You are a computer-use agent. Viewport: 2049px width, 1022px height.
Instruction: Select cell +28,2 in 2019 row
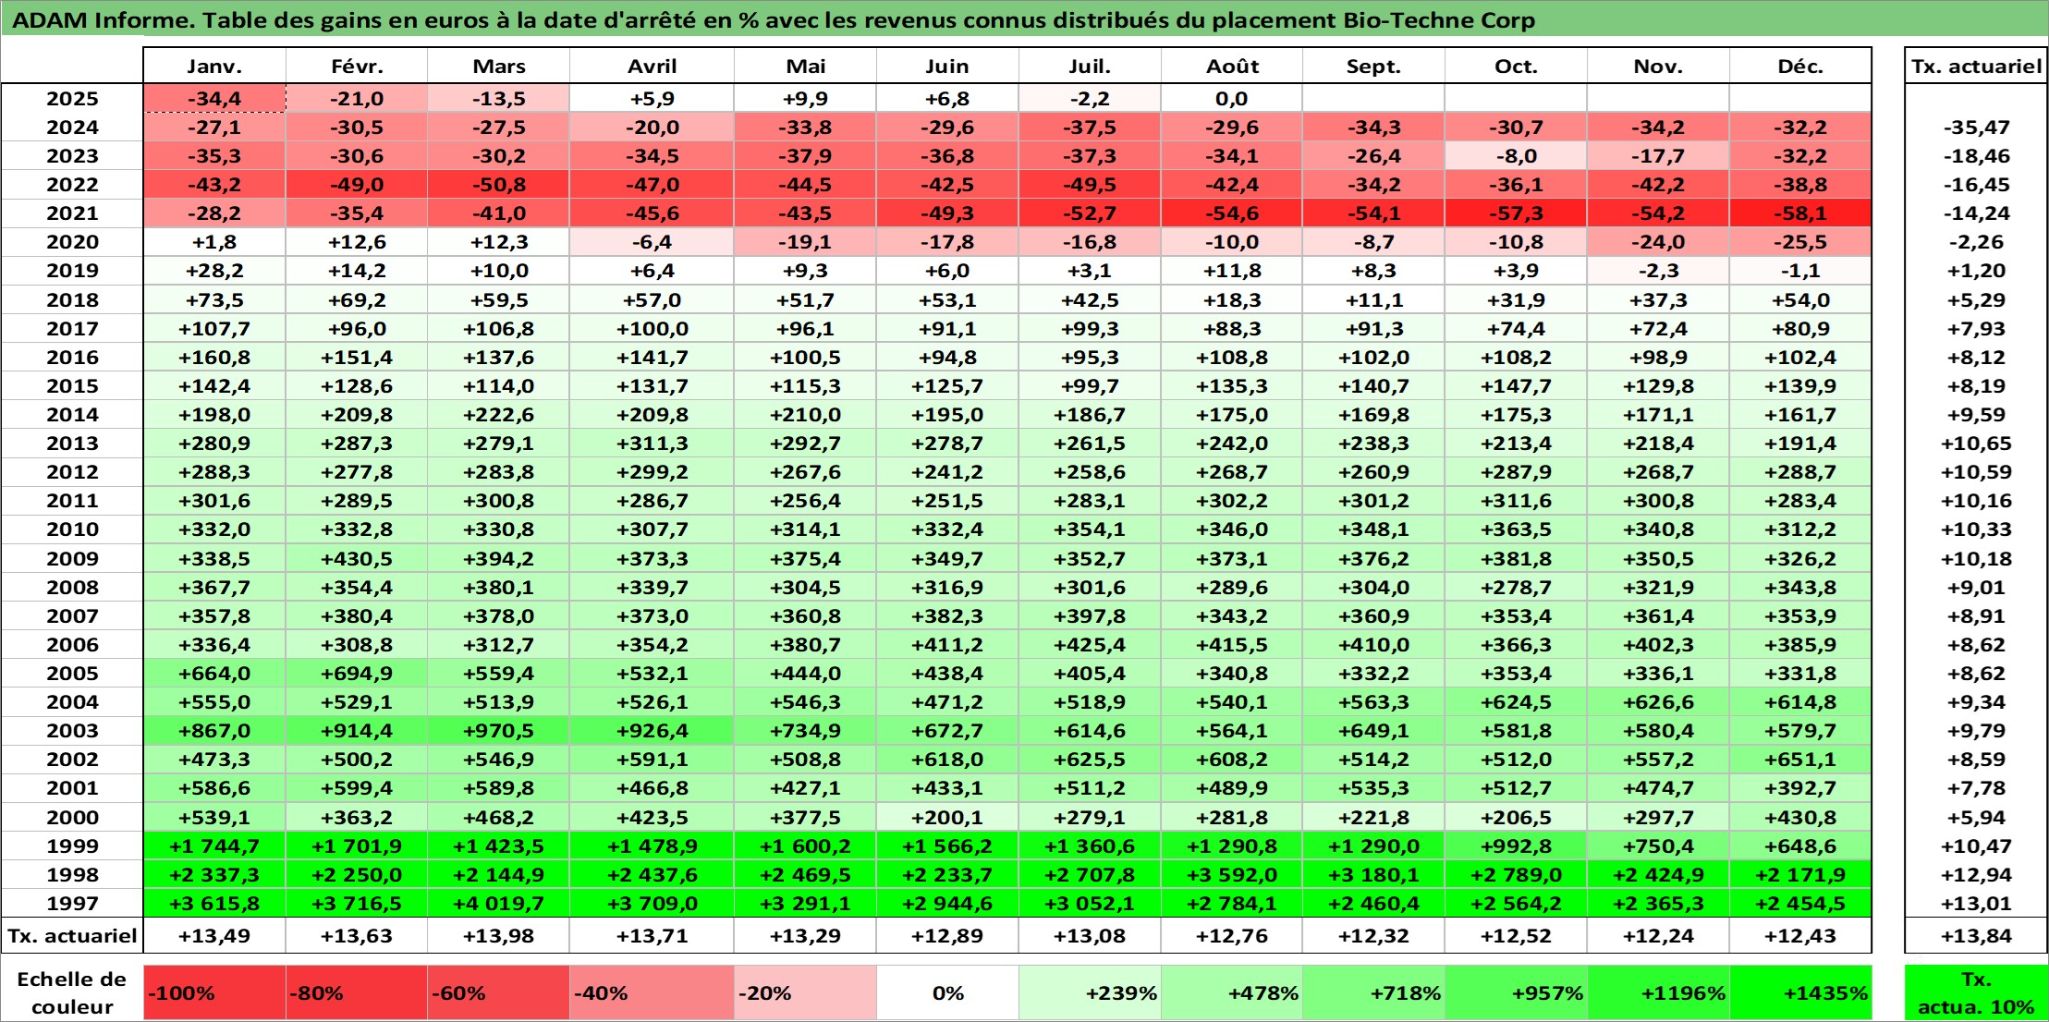coord(214,271)
